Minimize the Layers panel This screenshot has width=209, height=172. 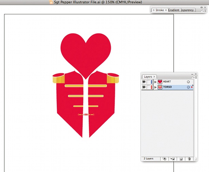coord(192,74)
